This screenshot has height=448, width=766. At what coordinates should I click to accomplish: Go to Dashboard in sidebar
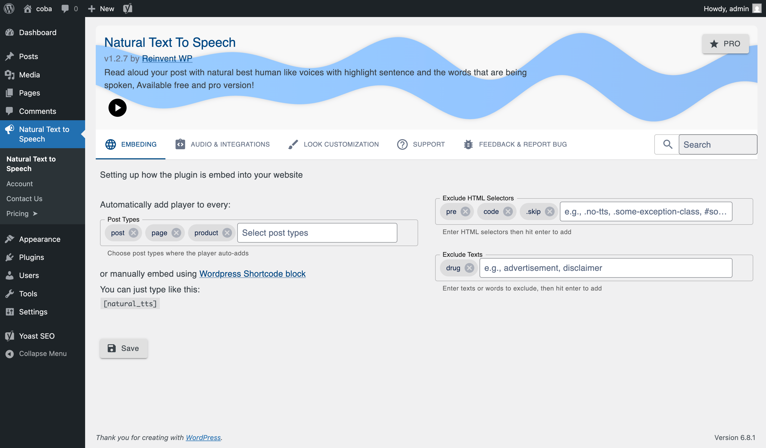click(43, 32)
